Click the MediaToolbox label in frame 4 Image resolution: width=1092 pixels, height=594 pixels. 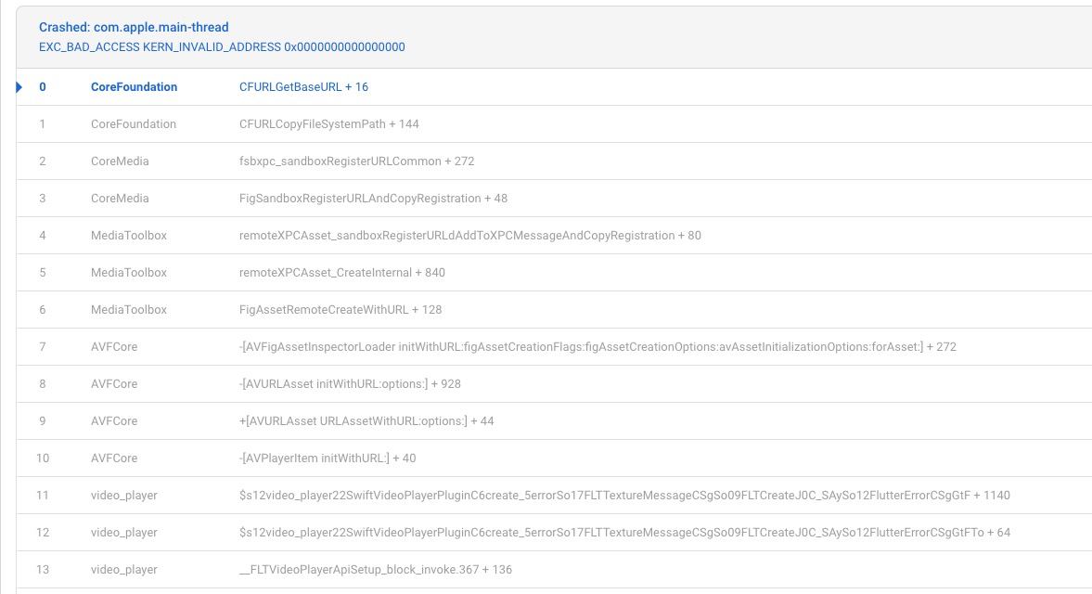[128, 236]
